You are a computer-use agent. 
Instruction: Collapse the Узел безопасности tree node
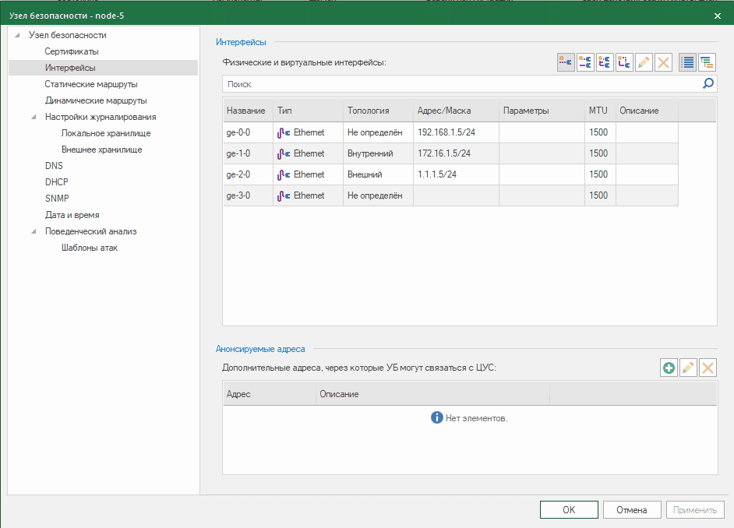pyautogui.click(x=17, y=35)
